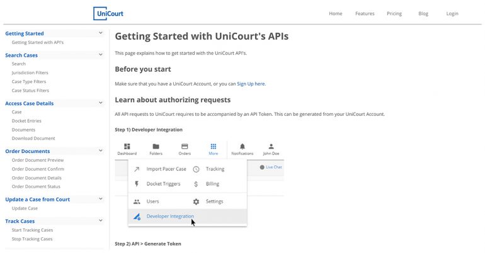Open the Track Cases sidebar heading

pos(20,221)
